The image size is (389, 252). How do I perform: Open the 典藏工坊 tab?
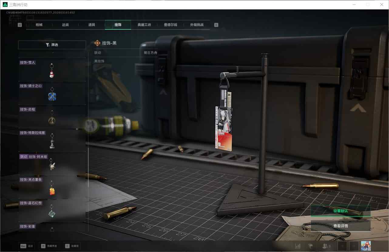pos(144,25)
